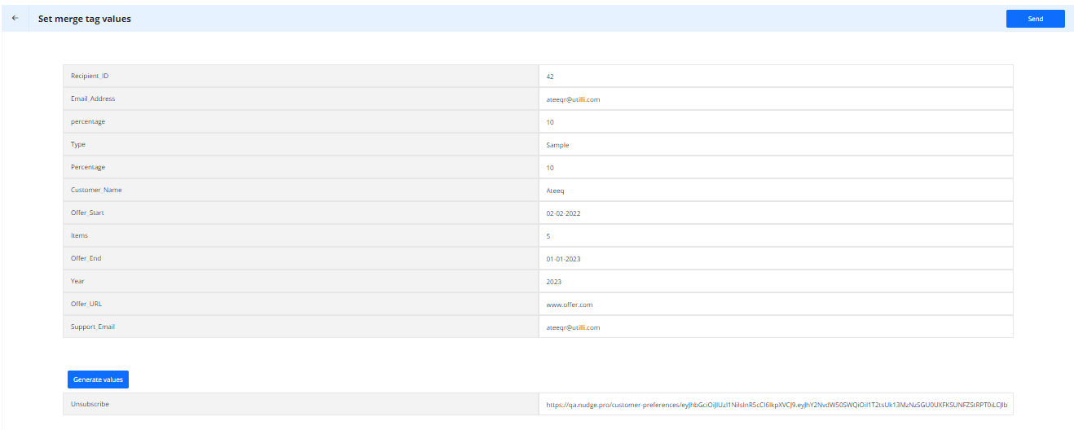
Task: Click the lowercase percentage value field
Action: [x=776, y=121]
